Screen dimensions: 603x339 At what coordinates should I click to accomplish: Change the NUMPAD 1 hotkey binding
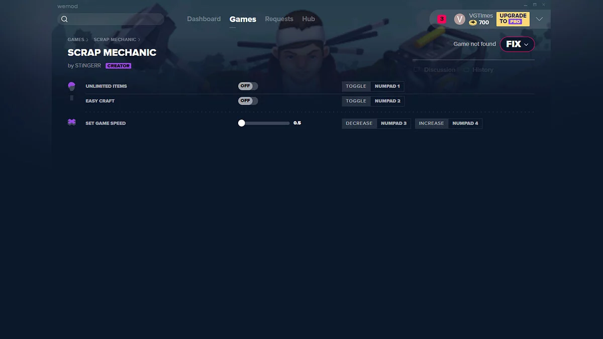(x=387, y=86)
